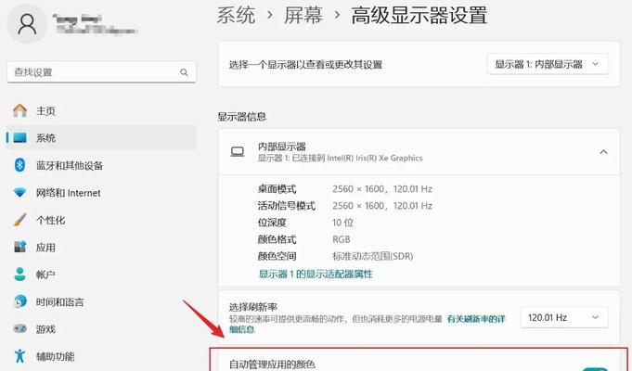Click the System monitor icon

click(19, 138)
